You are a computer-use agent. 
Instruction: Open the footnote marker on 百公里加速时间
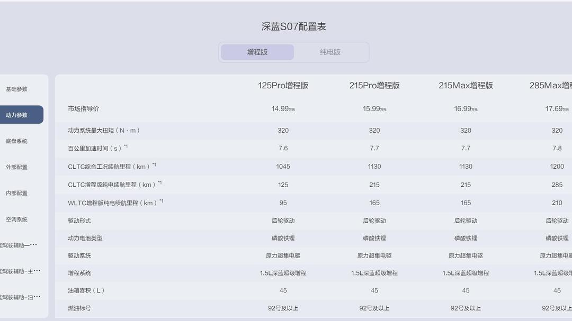click(x=126, y=145)
